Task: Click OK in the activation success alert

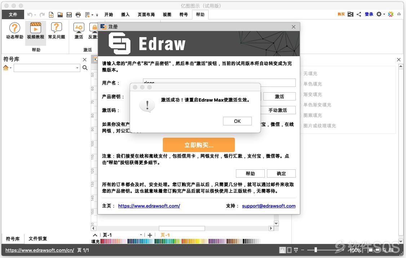Action: (237, 121)
